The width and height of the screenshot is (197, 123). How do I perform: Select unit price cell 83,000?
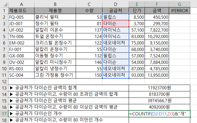click(137, 37)
